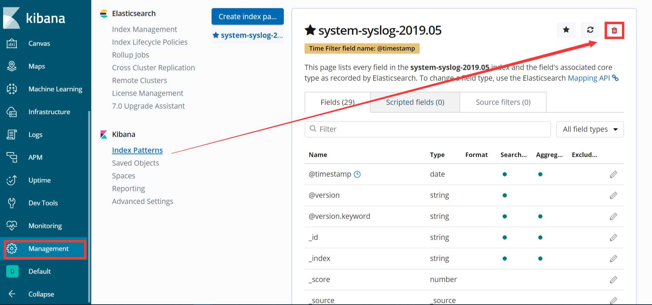Select the _score field name

tap(319, 280)
